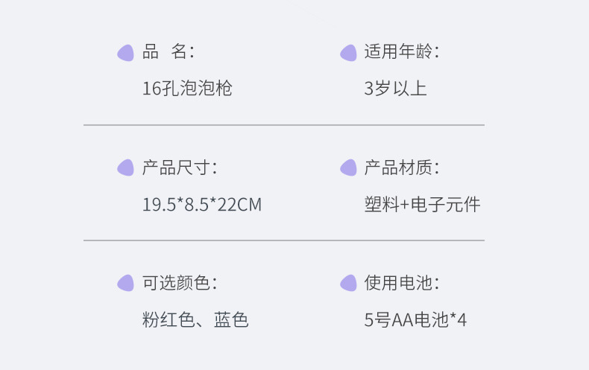
Task: Select the 使用电池 label
Action: [x=401, y=283]
